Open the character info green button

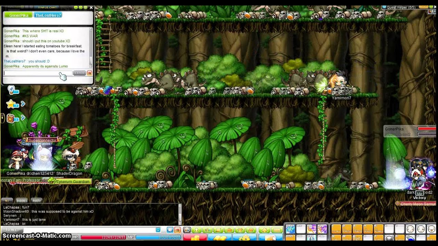pos(196,230)
